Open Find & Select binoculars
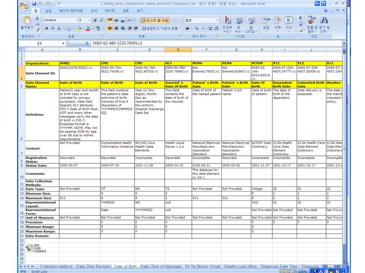 click(x=324, y=25)
